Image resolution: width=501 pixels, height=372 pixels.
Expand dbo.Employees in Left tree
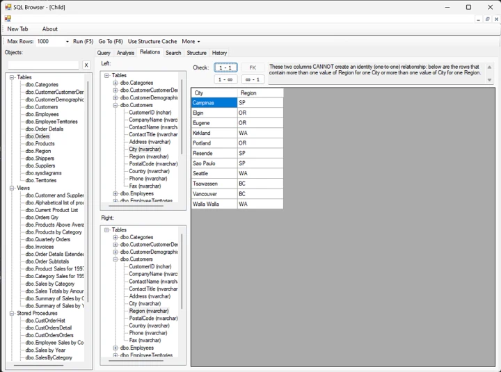(116, 193)
